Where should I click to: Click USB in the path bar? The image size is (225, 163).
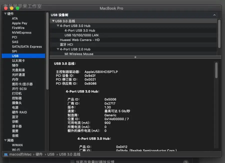(x=51, y=154)
